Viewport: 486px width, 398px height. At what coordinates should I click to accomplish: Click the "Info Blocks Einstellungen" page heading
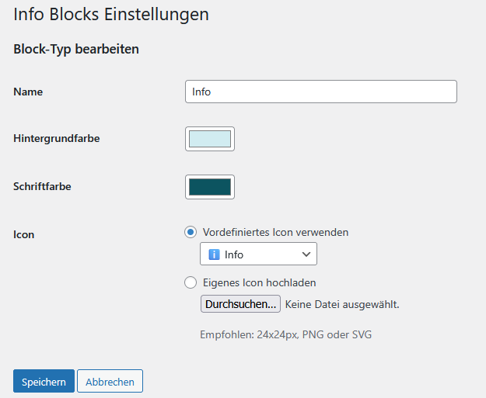click(x=111, y=14)
